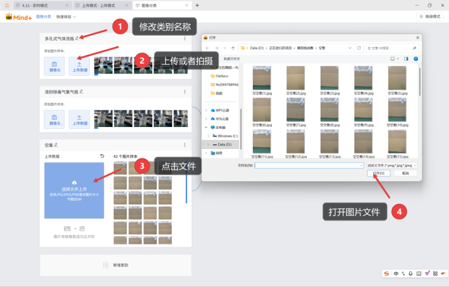Click 上传数据 upload button in 多孔式气体洗瓶 class
The height and width of the screenshot is (287, 449).
79,65
